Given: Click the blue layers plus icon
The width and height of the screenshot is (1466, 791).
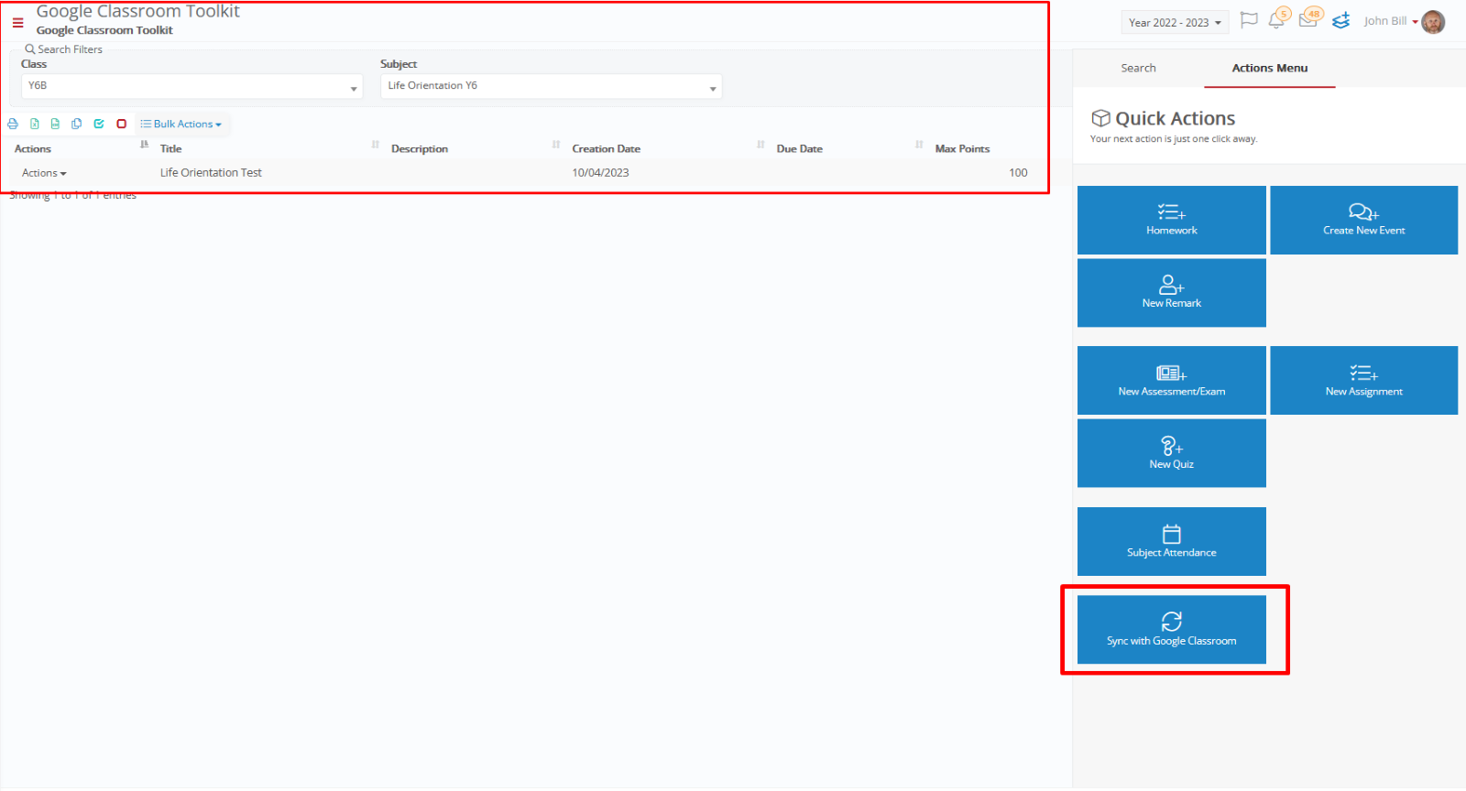Looking at the screenshot, I should click(1341, 20).
